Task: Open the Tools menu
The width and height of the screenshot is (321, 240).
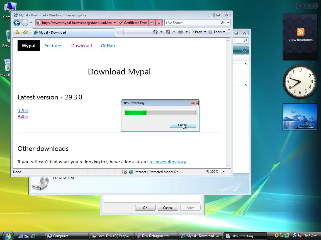Action: 217,32
